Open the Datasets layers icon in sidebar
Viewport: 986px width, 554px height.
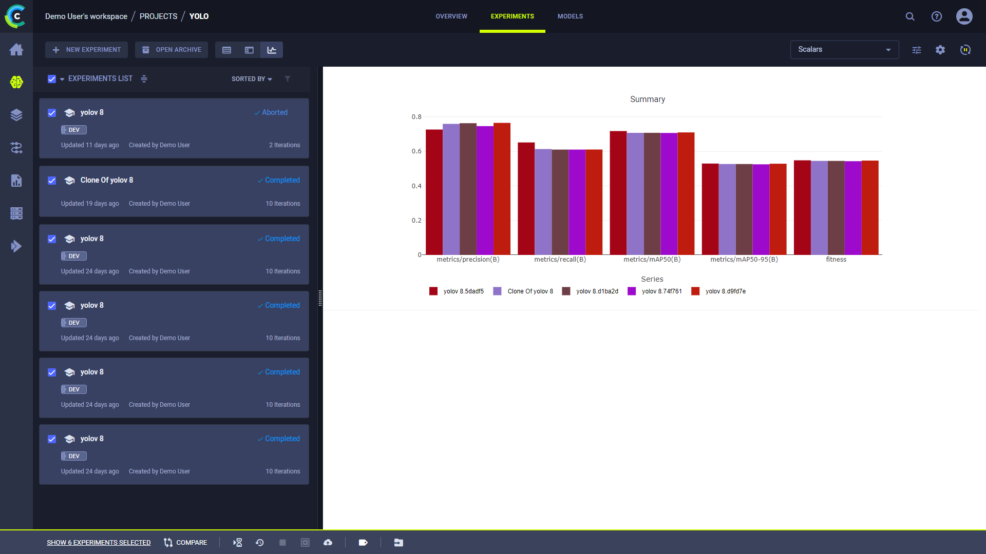[16, 115]
